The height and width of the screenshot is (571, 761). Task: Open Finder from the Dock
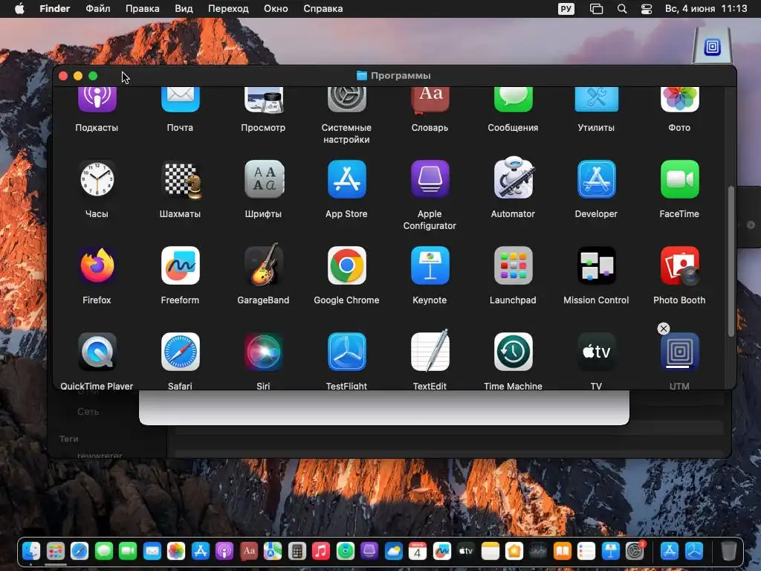[x=31, y=551]
